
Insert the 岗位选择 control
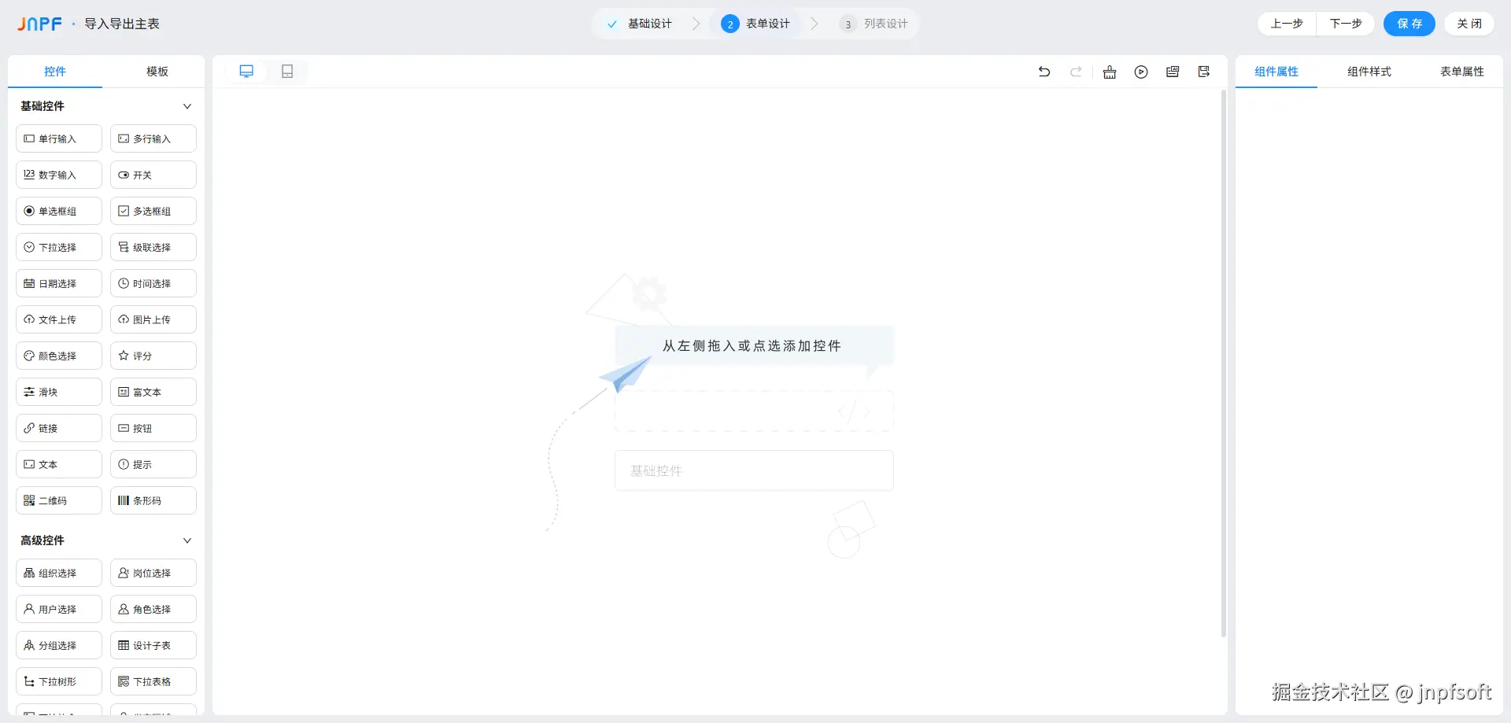(153, 573)
